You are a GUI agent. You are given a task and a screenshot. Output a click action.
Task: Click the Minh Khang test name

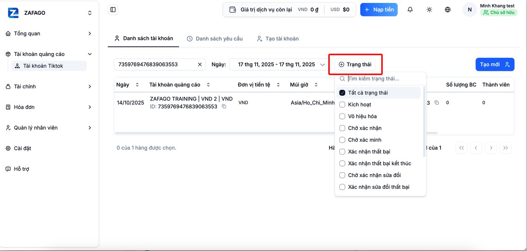pos(497,6)
